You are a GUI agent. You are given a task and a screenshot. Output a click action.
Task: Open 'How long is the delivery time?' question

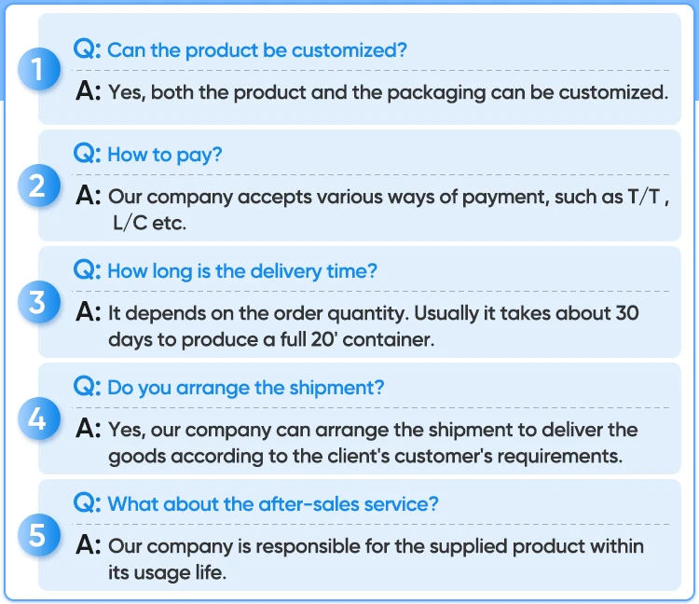[242, 271]
